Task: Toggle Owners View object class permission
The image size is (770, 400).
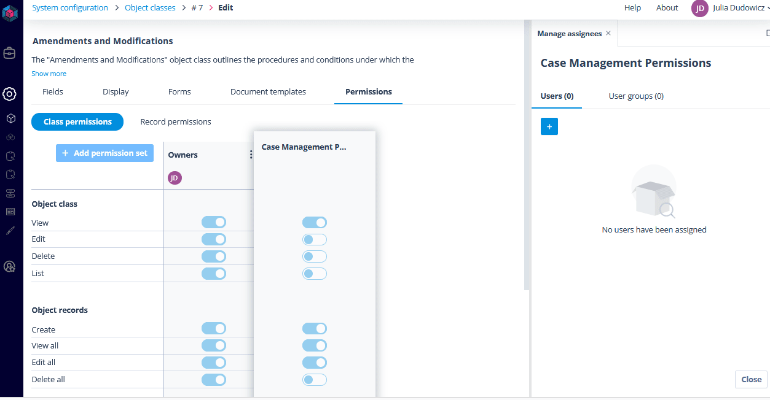Action: pyautogui.click(x=214, y=222)
